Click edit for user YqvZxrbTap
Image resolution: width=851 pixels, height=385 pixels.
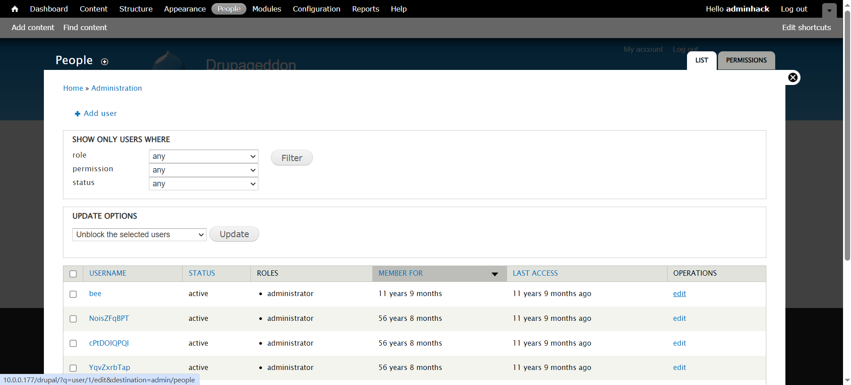679,368
